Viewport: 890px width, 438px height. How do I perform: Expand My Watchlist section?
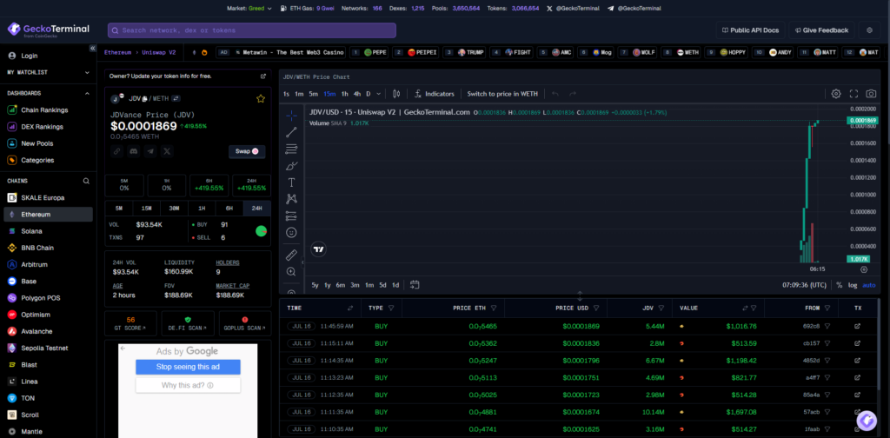pyautogui.click(x=87, y=73)
